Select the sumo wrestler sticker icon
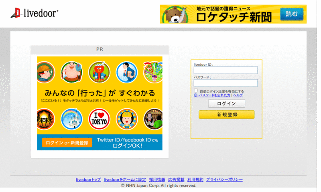 point(72,72)
